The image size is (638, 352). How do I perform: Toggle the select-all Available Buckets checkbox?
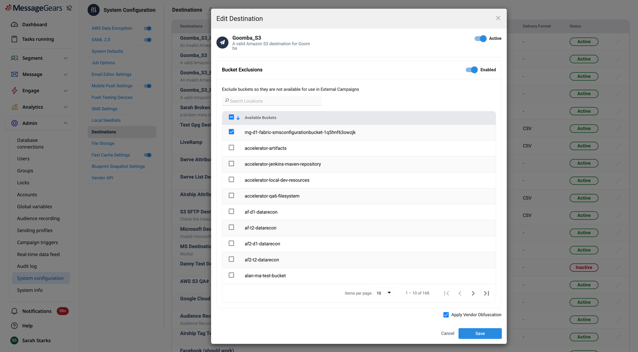[231, 117]
